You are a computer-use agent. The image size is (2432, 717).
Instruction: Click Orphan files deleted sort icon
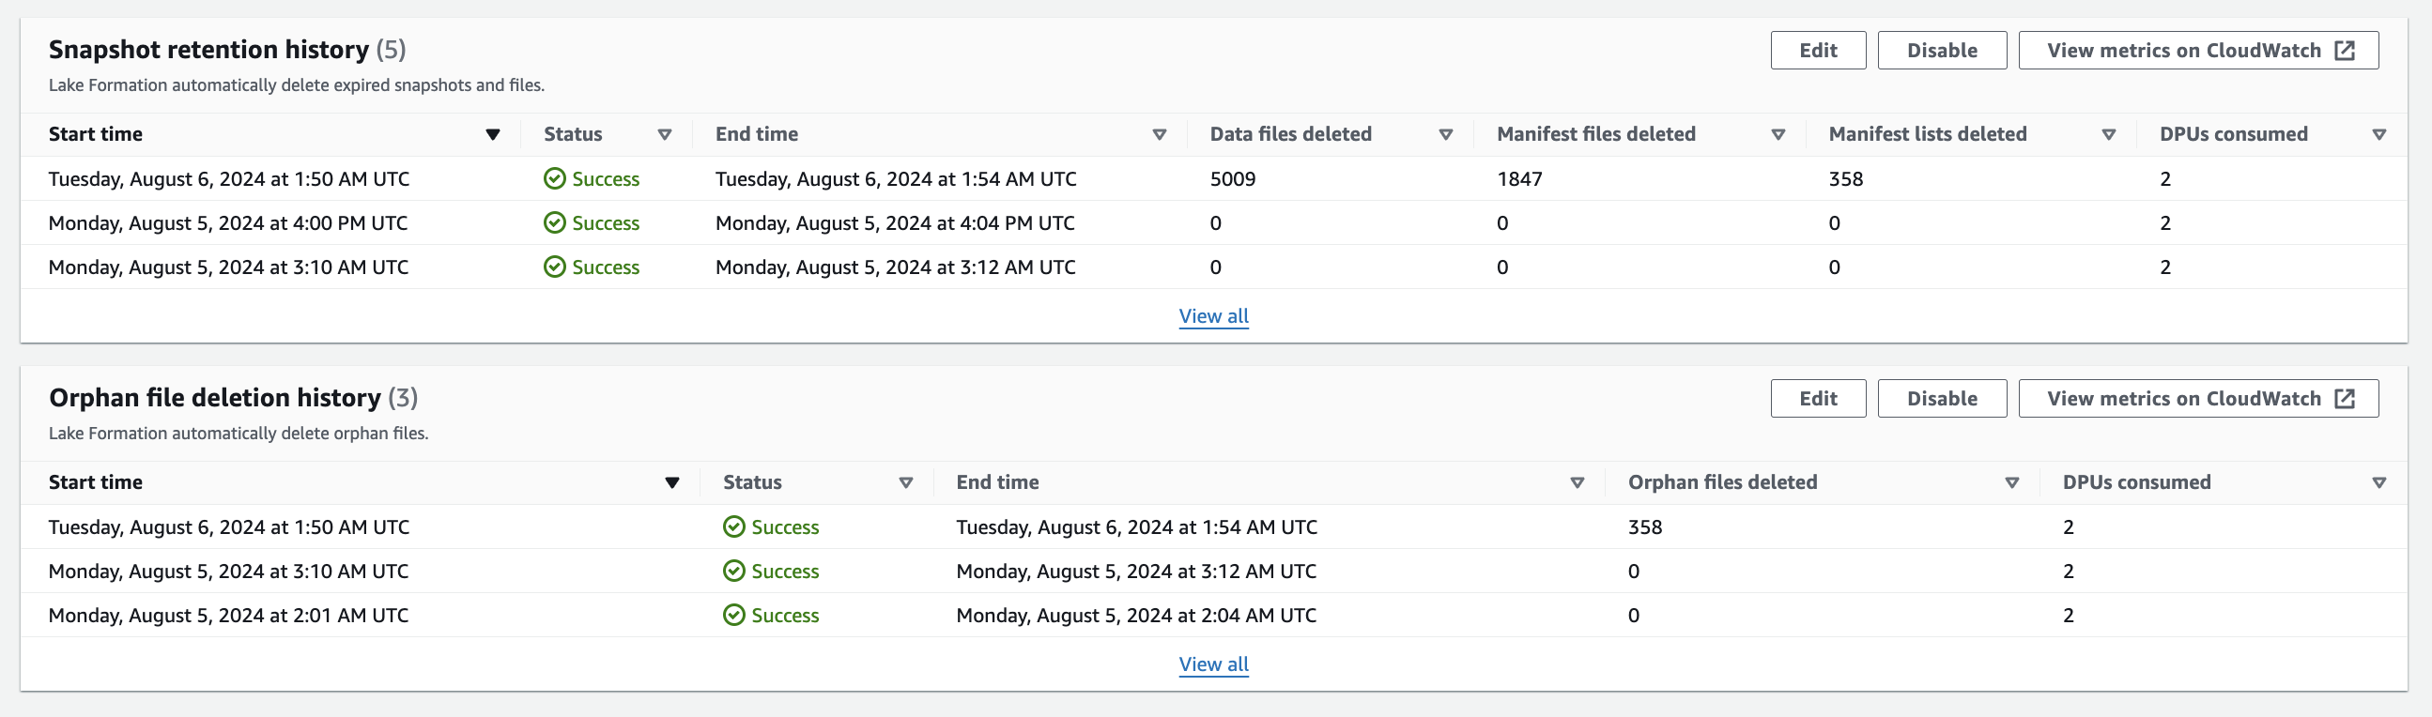(x=2012, y=483)
